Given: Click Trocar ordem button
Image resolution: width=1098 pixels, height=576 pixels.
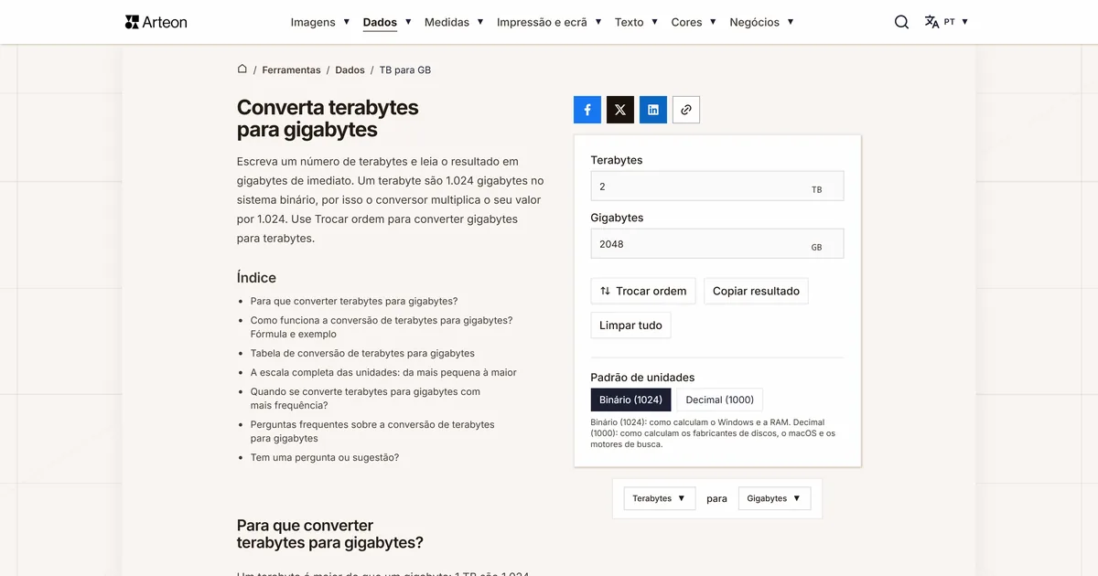Looking at the screenshot, I should 643,291.
